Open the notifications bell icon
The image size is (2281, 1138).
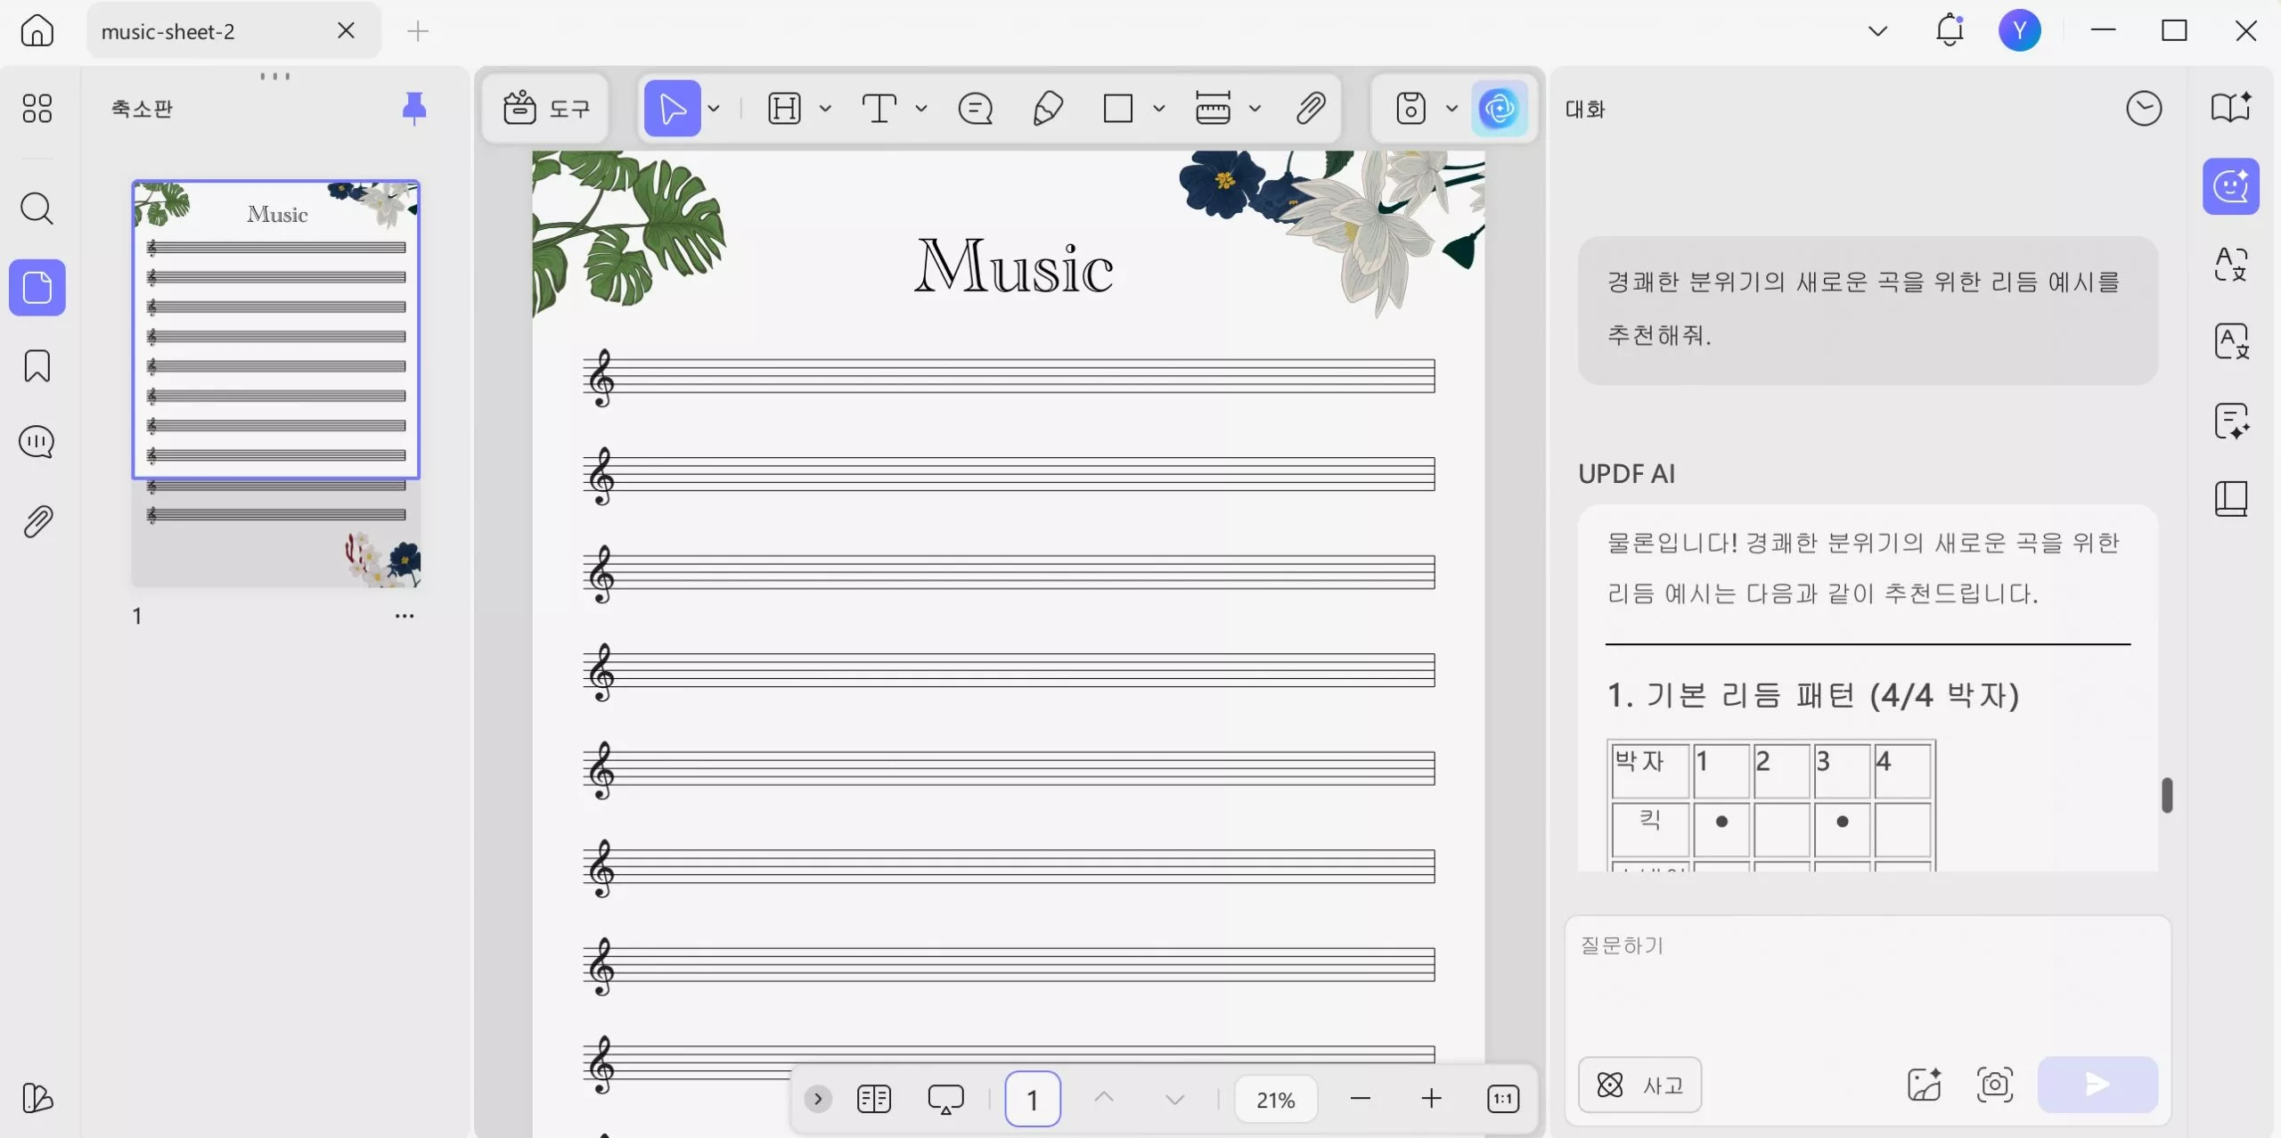click(x=1950, y=30)
